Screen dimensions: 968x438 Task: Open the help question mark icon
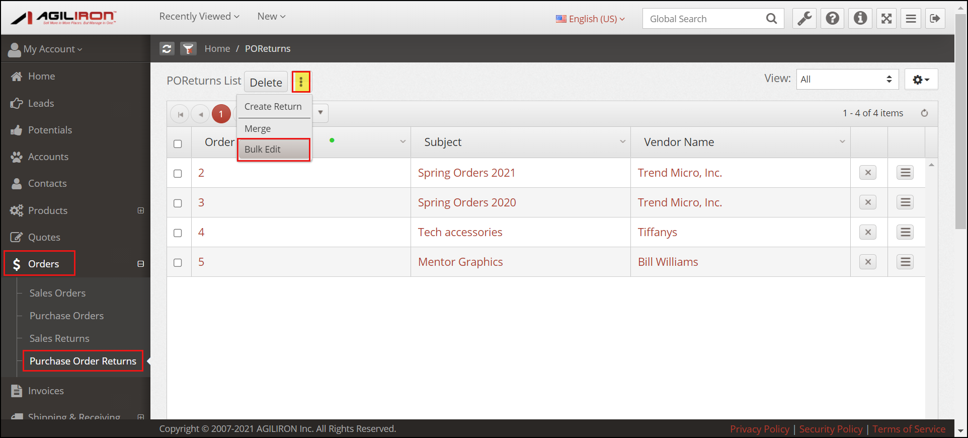click(833, 19)
